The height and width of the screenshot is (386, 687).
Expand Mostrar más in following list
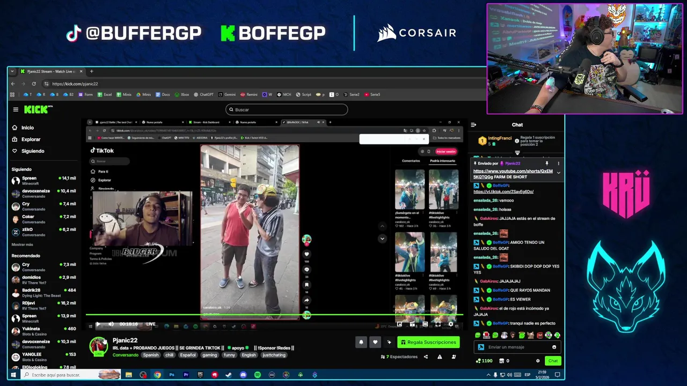[22, 244]
